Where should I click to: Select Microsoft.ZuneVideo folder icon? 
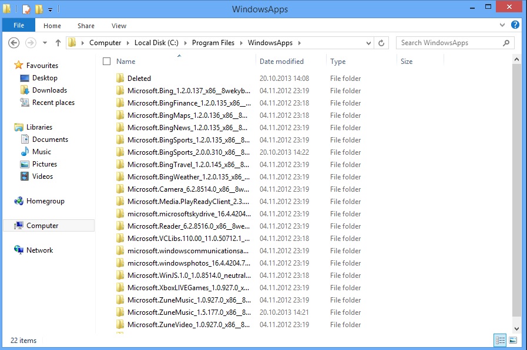120,325
